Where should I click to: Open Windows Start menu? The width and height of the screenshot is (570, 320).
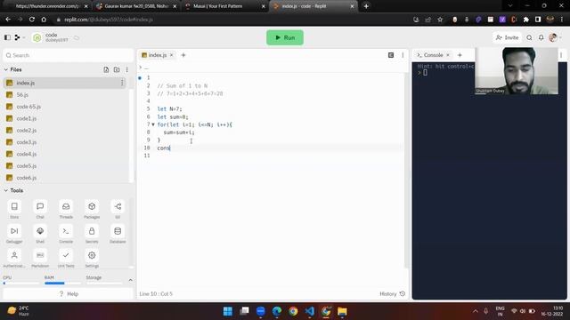tap(228, 311)
